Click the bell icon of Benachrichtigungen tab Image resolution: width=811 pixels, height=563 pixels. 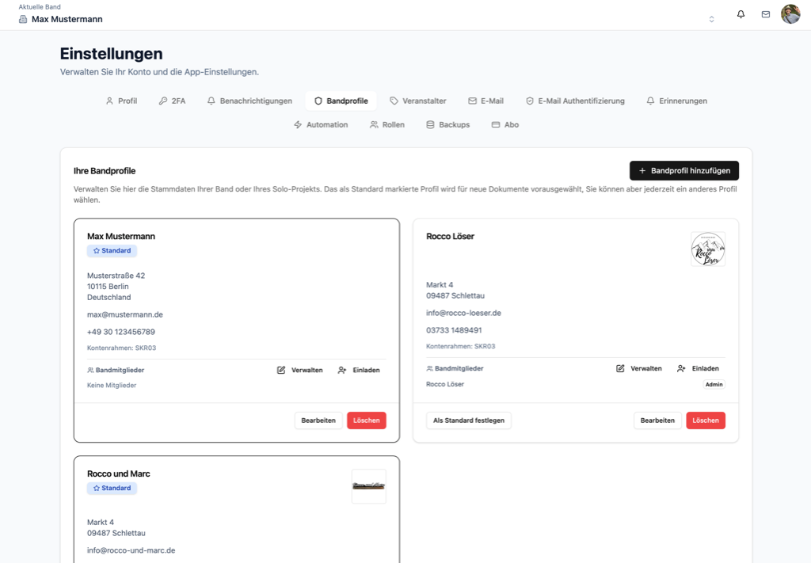211,101
